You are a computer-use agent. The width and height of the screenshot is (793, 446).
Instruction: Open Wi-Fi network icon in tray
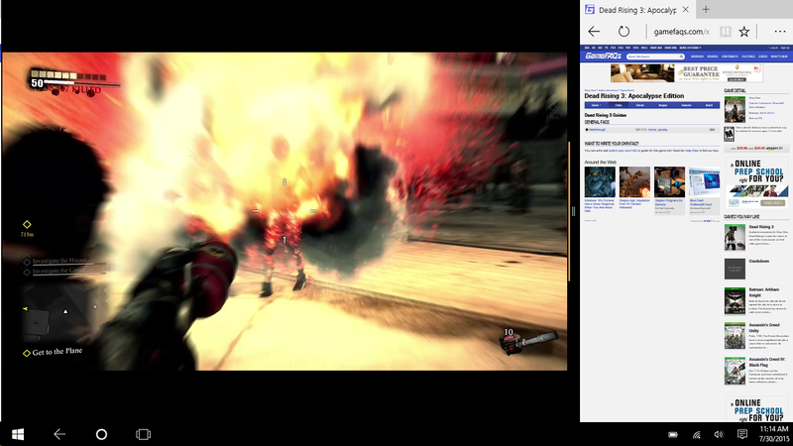pos(697,434)
